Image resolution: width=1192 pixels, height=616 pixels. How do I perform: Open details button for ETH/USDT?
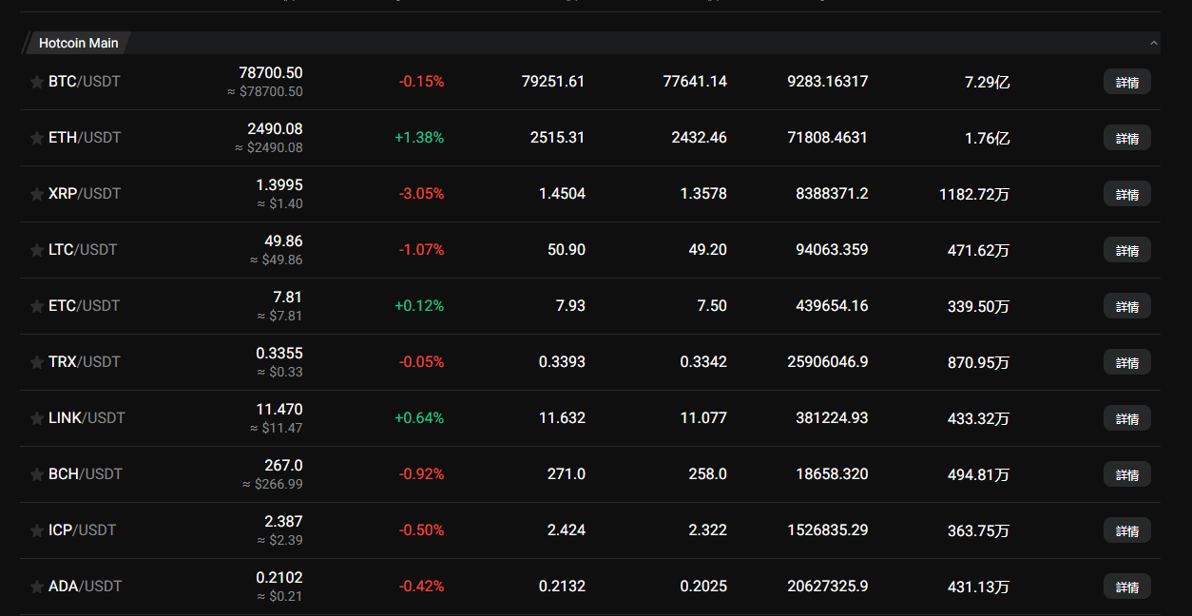tap(1127, 138)
